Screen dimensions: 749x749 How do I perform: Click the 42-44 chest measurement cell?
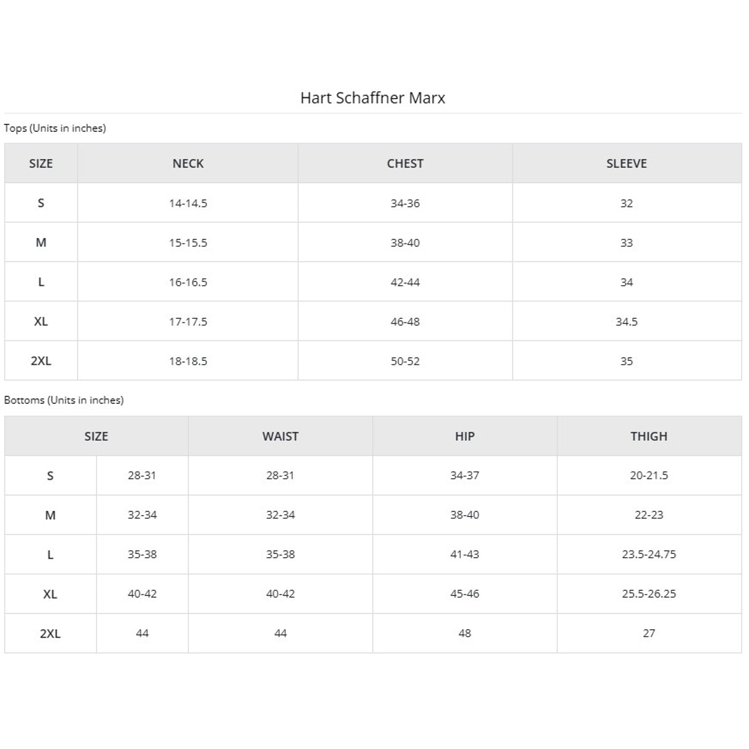pos(405,282)
